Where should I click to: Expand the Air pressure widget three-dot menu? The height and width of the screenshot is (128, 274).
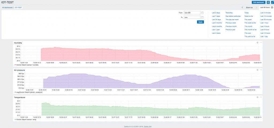click(x=261, y=70)
